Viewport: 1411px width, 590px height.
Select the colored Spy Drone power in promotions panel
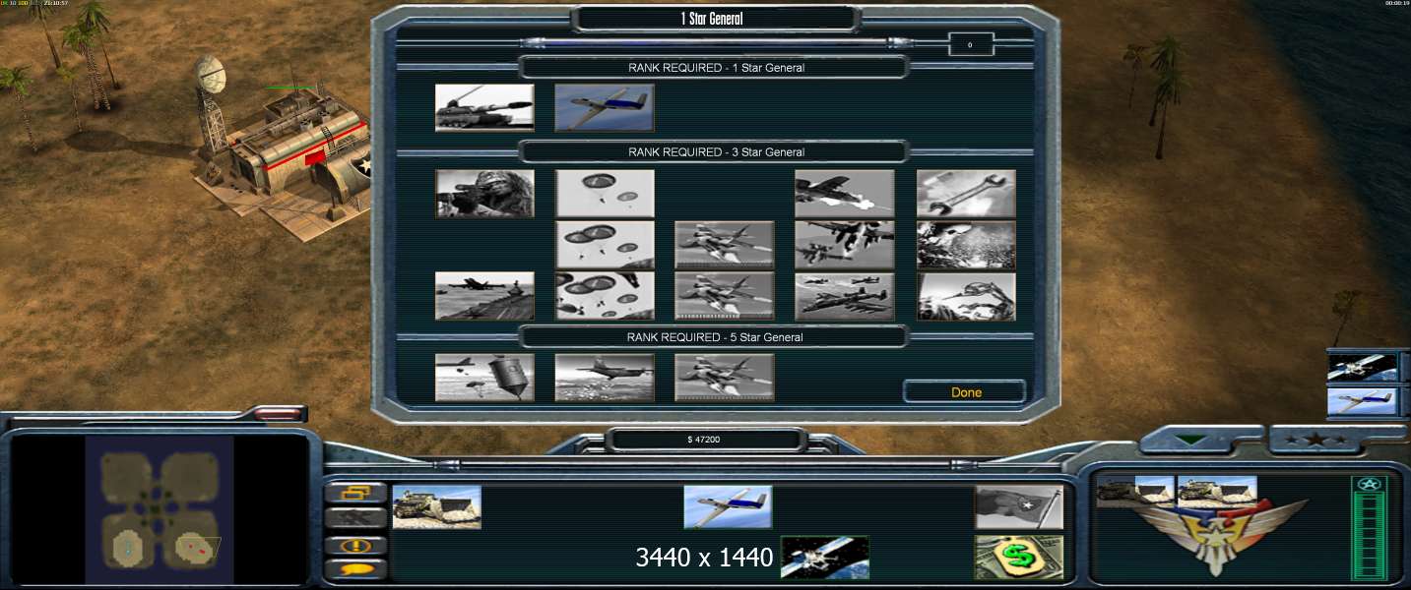click(605, 107)
